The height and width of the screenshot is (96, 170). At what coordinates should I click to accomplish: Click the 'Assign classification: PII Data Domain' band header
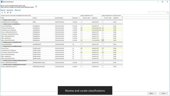(112, 15)
